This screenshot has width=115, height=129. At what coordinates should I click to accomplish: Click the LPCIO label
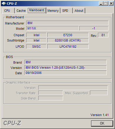tap(20, 47)
